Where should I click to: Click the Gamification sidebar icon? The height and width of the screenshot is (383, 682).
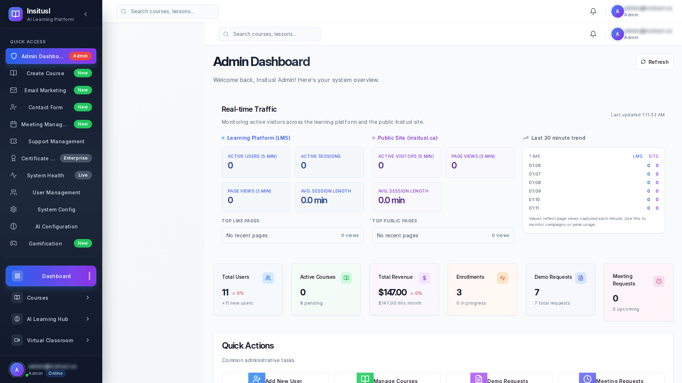point(13,243)
